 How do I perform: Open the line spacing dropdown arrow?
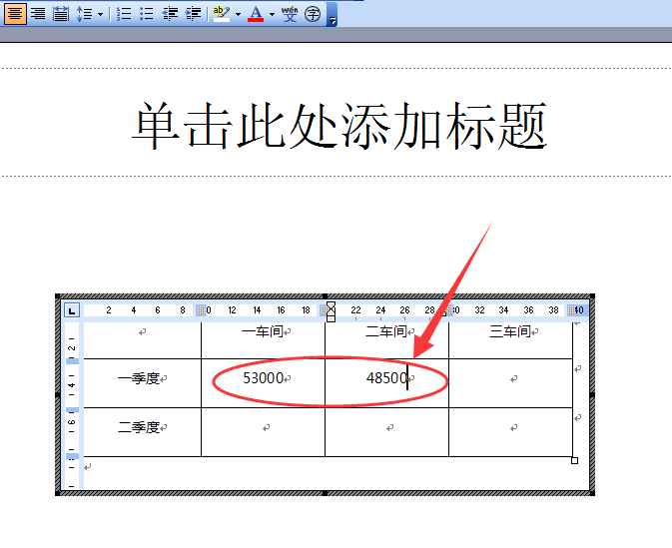click(x=100, y=14)
